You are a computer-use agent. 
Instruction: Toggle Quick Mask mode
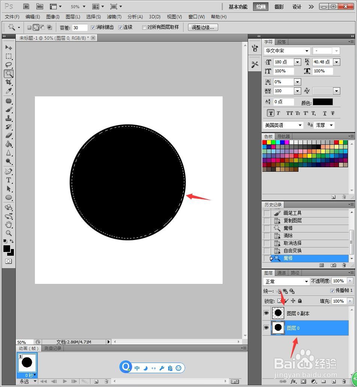[x=8, y=261]
